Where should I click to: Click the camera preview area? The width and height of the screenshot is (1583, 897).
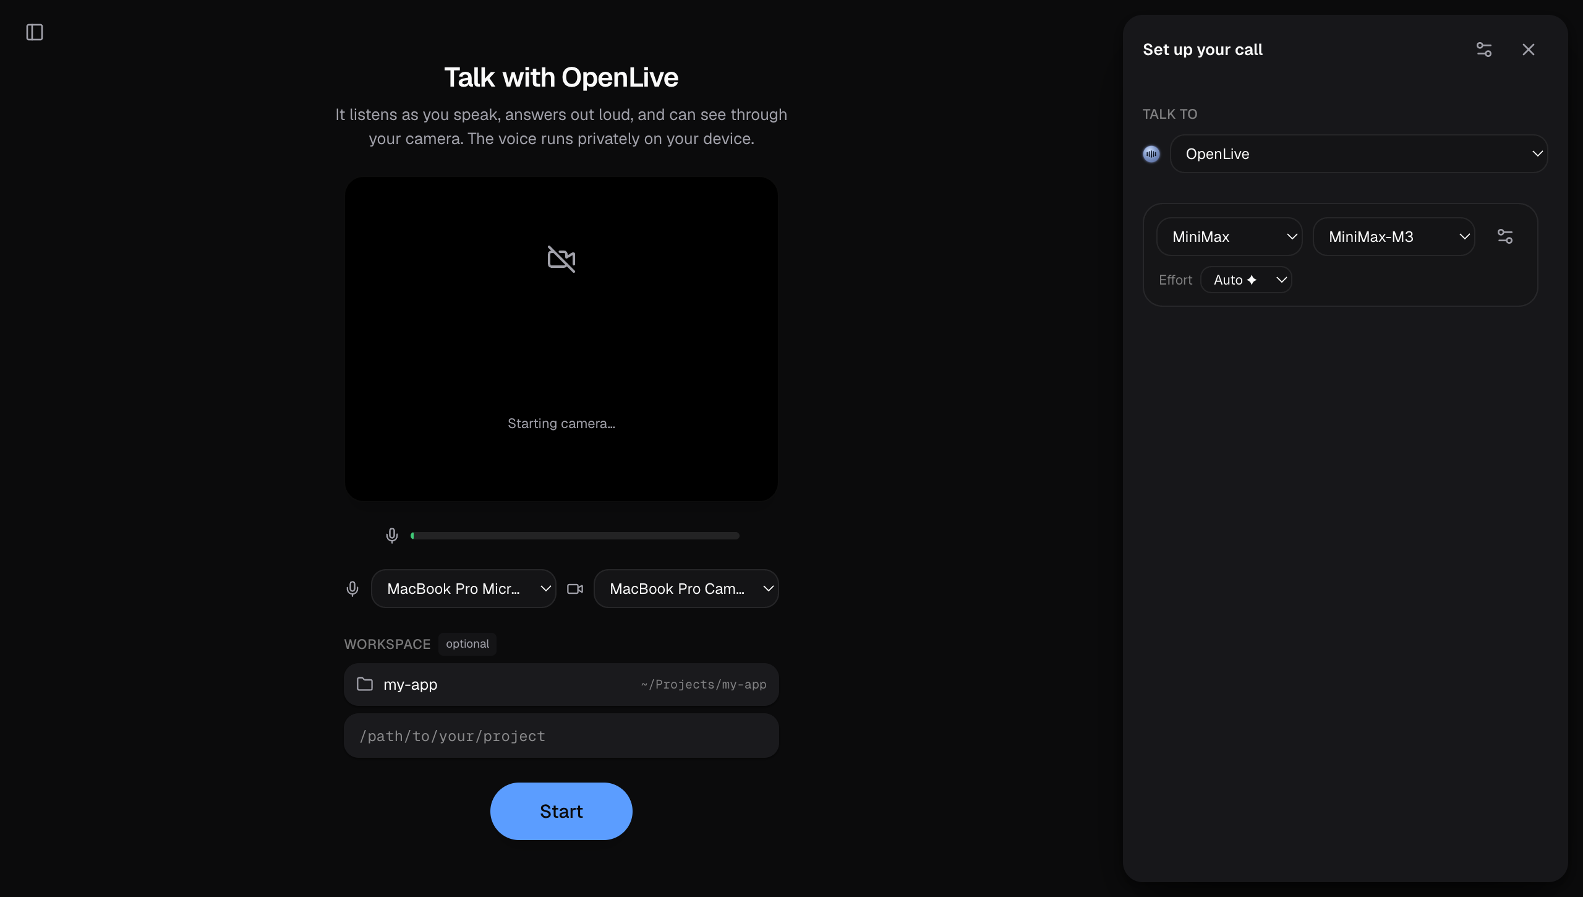pos(561,339)
